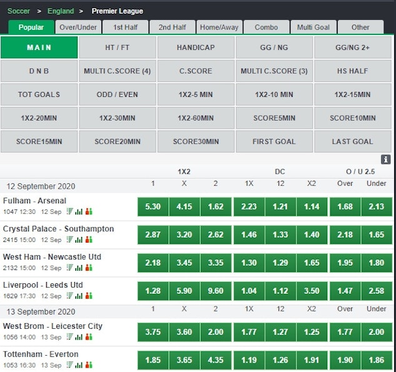Go to the Soccer breadcrumb link
Screen dimensions: 396x372
[19, 11]
